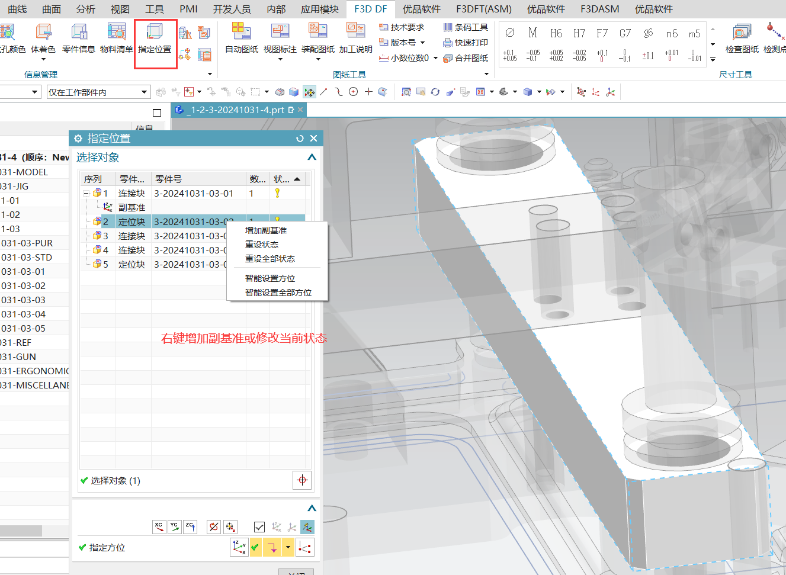Open 技术要求 technical requirements
The width and height of the screenshot is (786, 575).
click(402, 27)
